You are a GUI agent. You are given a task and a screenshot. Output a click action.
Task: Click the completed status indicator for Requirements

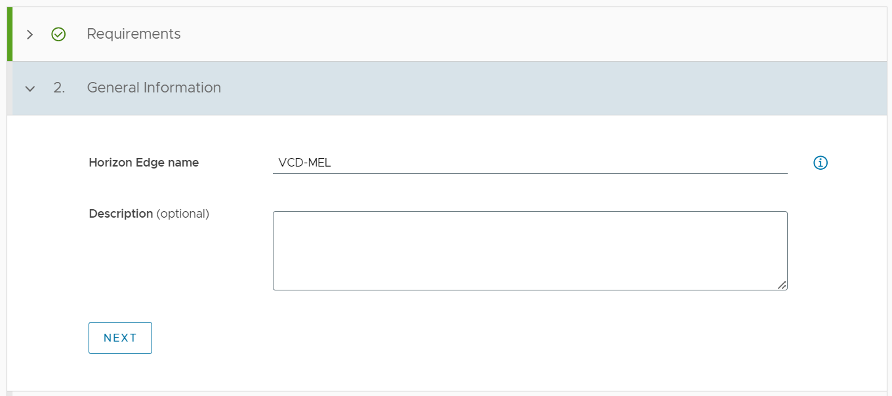[58, 34]
